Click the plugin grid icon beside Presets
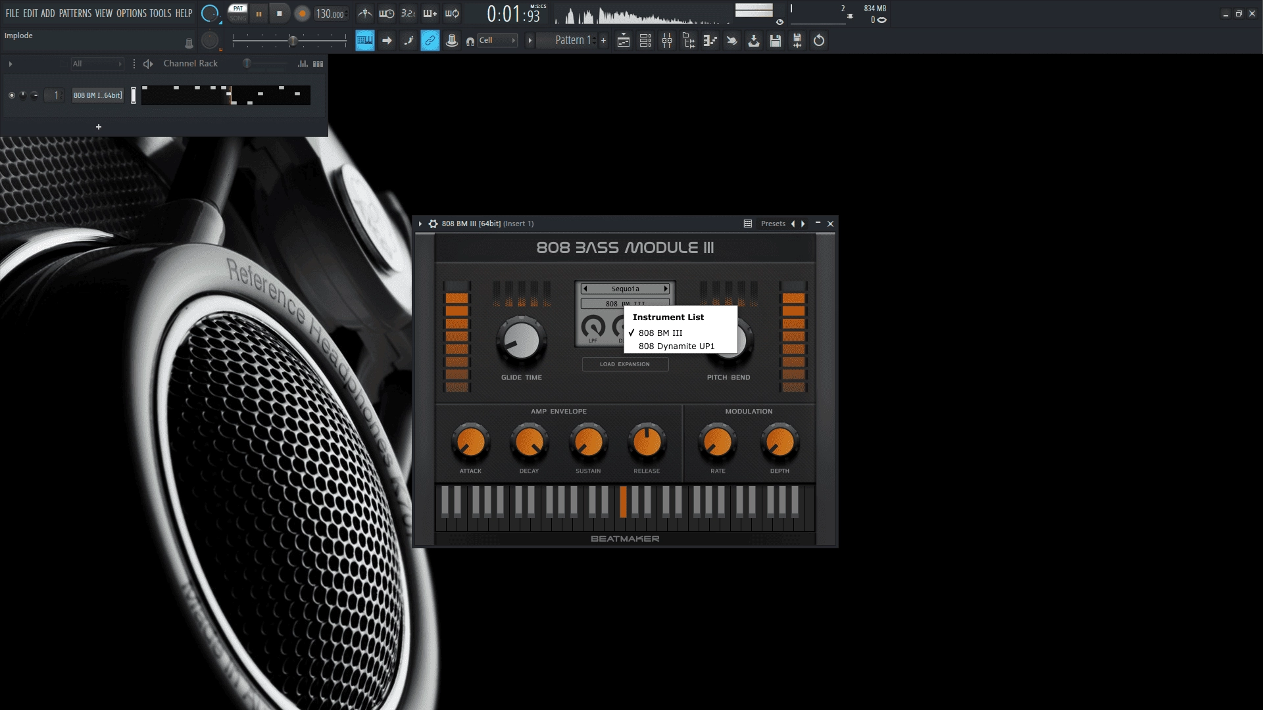The image size is (1263, 710). (748, 224)
